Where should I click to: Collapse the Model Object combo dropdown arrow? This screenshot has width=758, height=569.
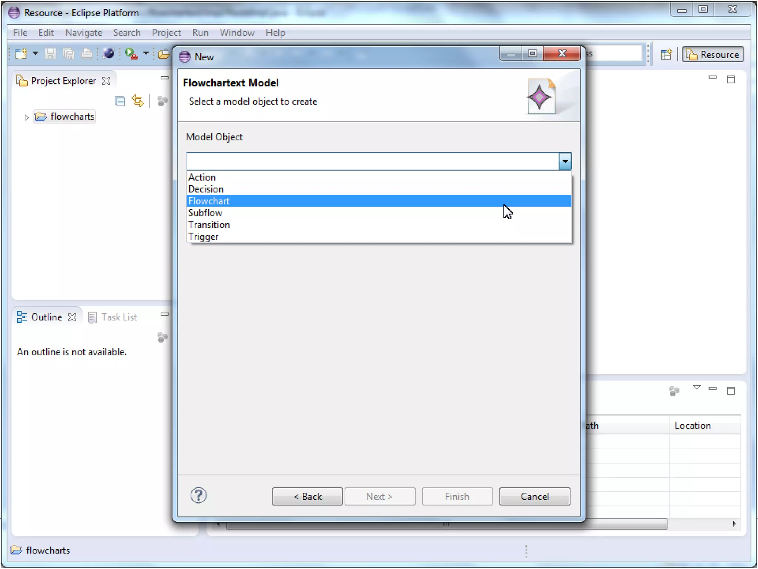click(565, 162)
